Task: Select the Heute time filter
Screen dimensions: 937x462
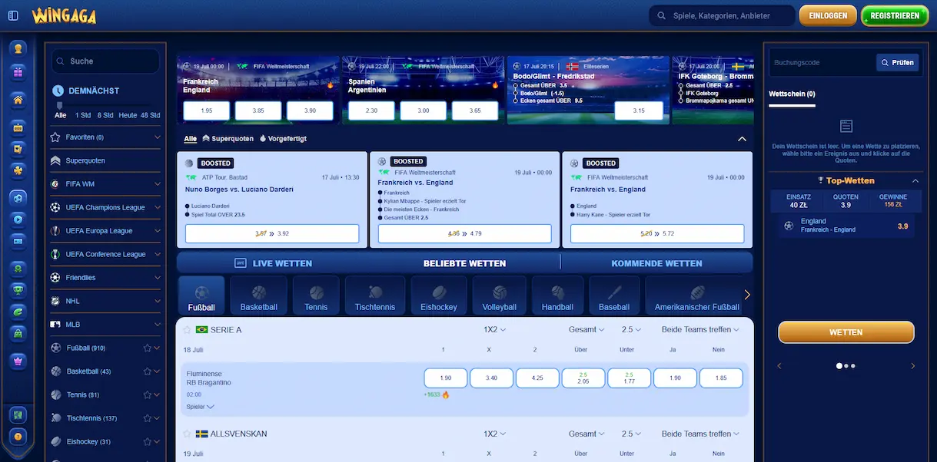Action: click(128, 115)
